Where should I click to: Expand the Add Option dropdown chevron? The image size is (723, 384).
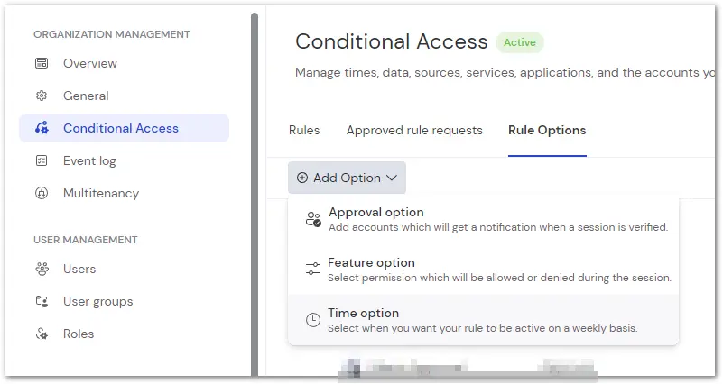(x=392, y=178)
